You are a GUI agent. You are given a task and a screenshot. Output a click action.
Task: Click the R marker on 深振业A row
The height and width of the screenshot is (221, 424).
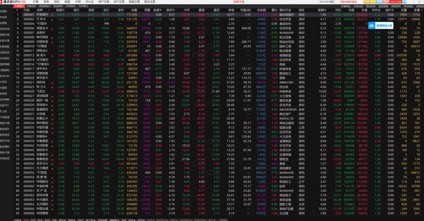[52, 29]
